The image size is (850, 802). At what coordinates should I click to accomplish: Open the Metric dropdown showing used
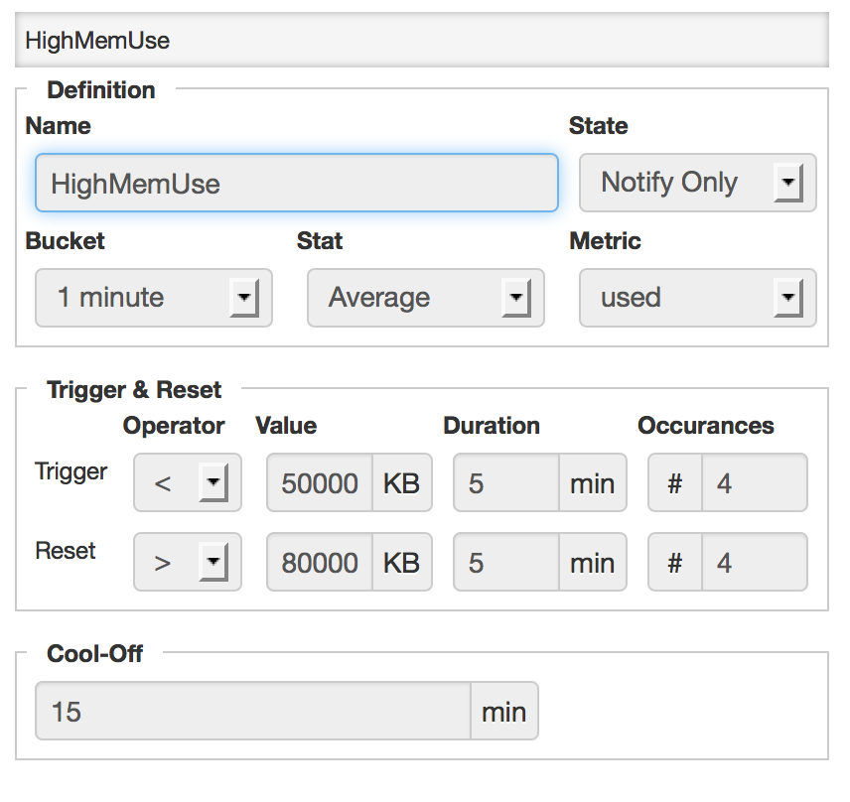697,298
